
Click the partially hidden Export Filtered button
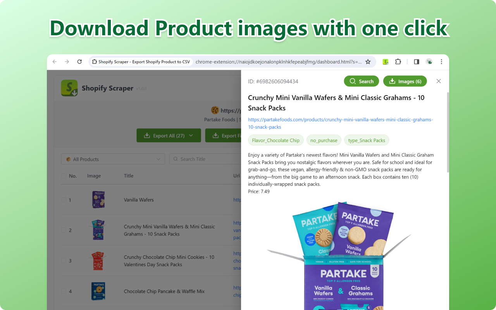pyautogui.click(x=223, y=136)
